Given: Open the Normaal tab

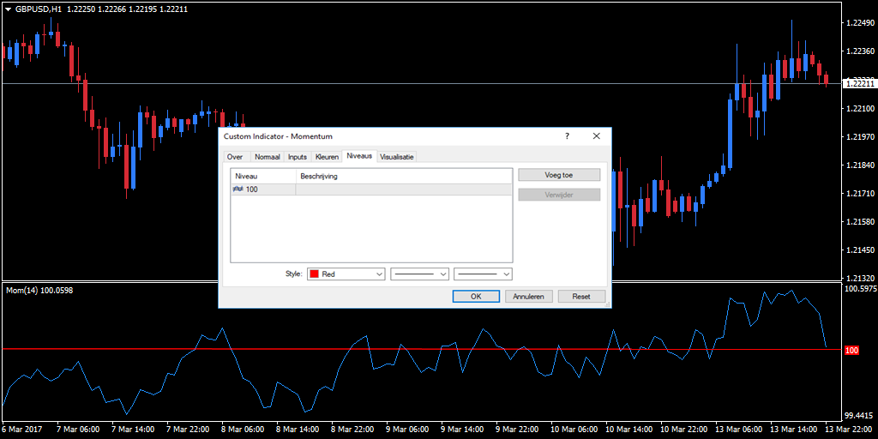Looking at the screenshot, I should [268, 157].
